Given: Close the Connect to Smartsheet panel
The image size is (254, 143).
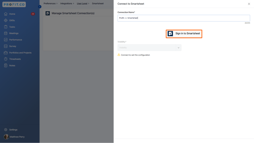Looking at the screenshot, I should 249,4.
